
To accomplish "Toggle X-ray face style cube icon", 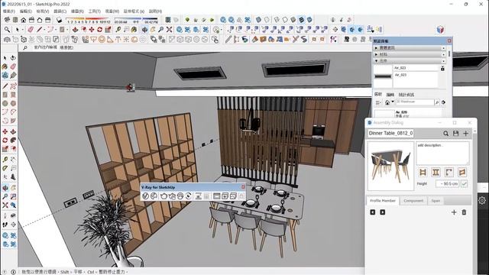I will click(258, 20).
